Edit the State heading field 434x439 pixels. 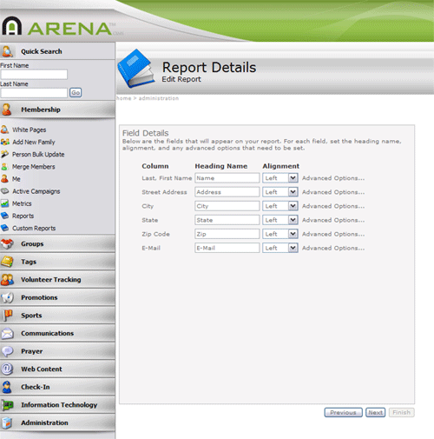pyautogui.click(x=227, y=220)
